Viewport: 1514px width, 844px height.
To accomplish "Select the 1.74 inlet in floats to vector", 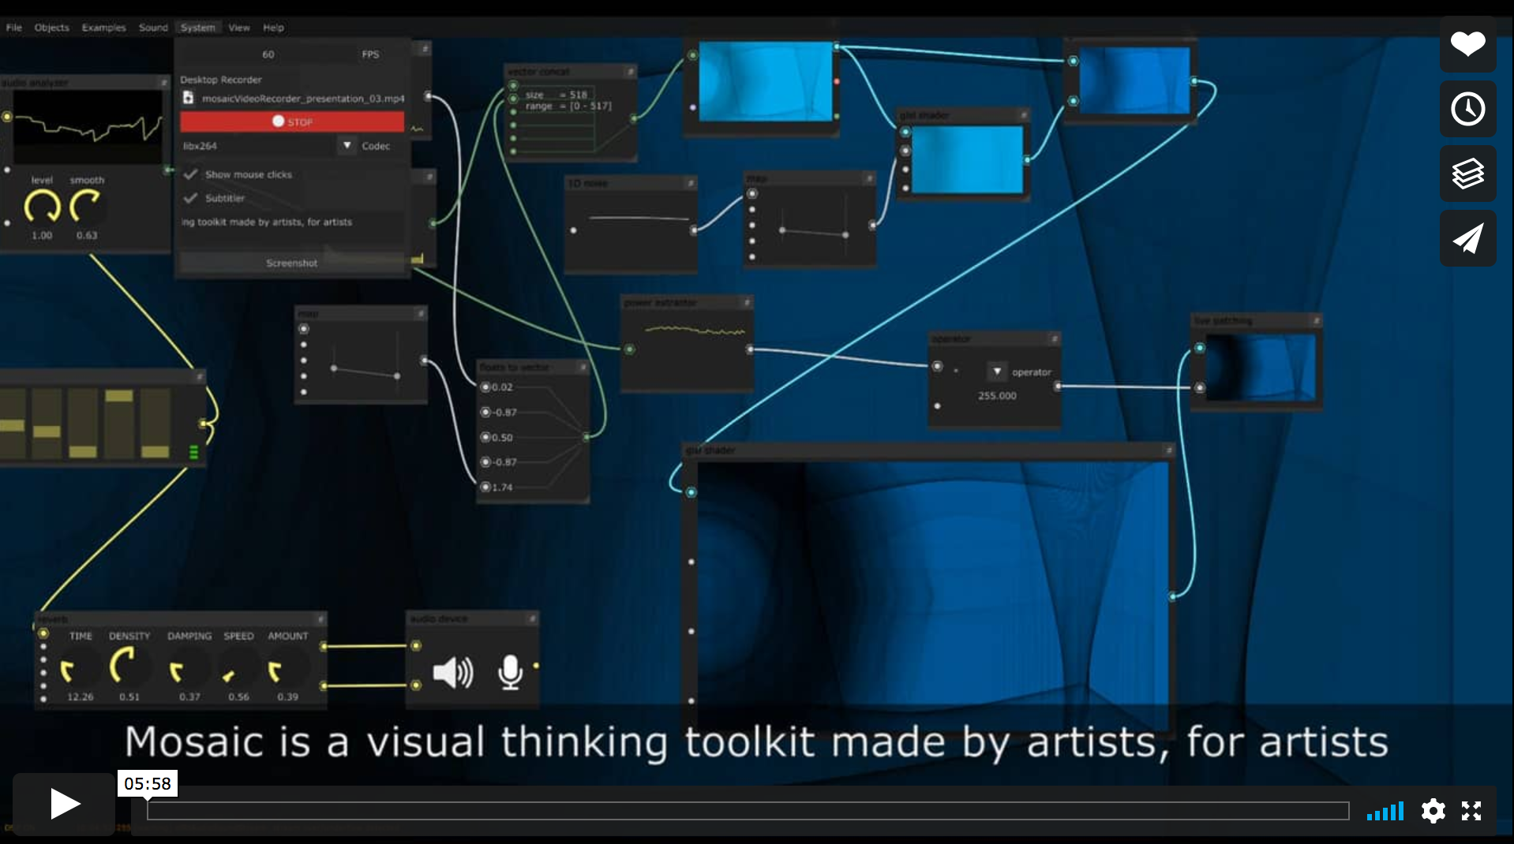I will pos(485,487).
